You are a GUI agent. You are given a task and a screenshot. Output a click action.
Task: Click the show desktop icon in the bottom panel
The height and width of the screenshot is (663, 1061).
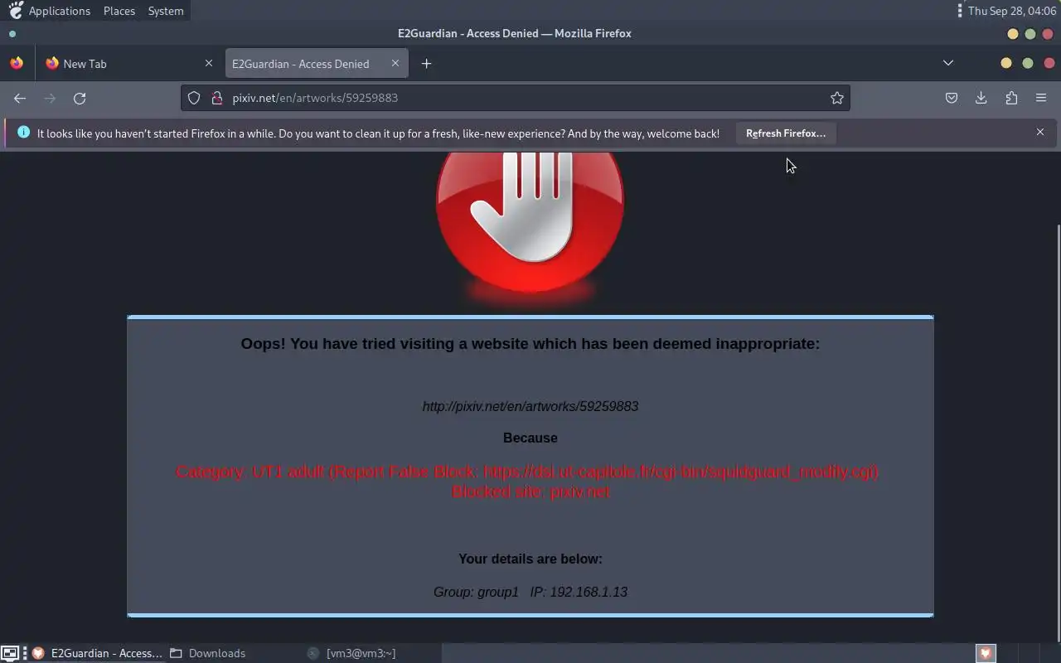(9, 653)
